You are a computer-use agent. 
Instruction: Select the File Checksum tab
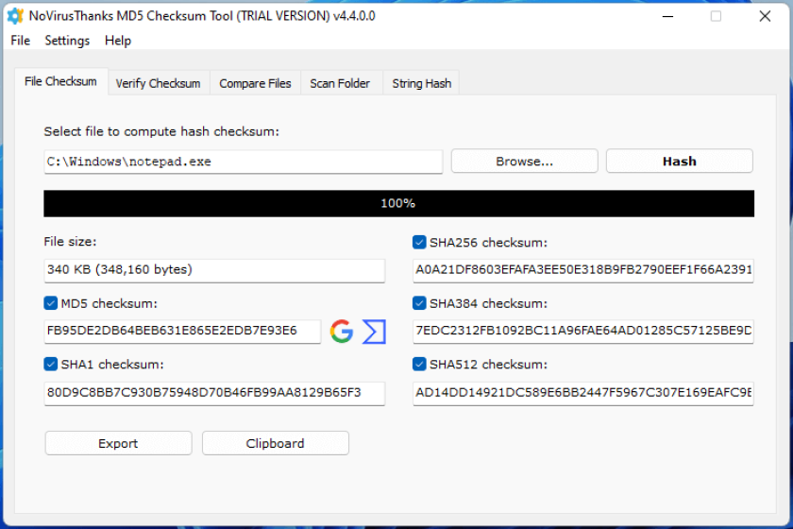click(60, 81)
